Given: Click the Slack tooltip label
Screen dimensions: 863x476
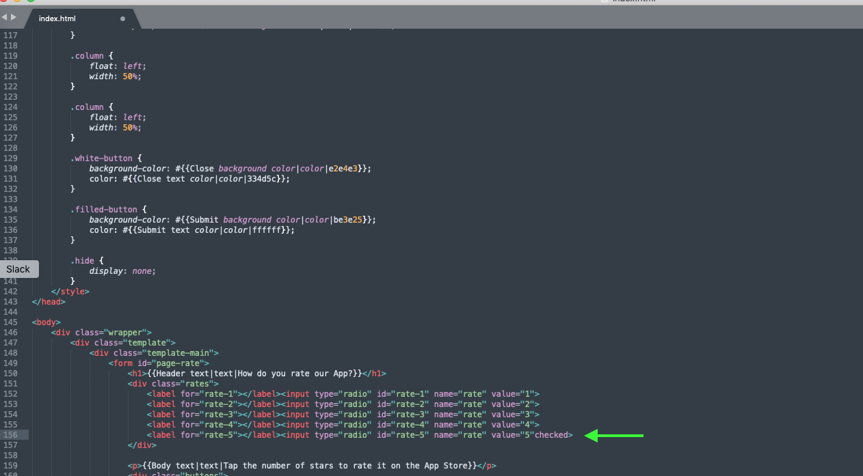Looking at the screenshot, I should (18, 269).
